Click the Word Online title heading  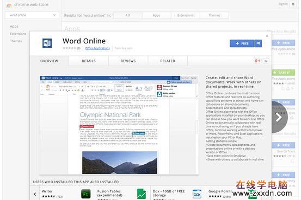pyautogui.click(x=84, y=41)
